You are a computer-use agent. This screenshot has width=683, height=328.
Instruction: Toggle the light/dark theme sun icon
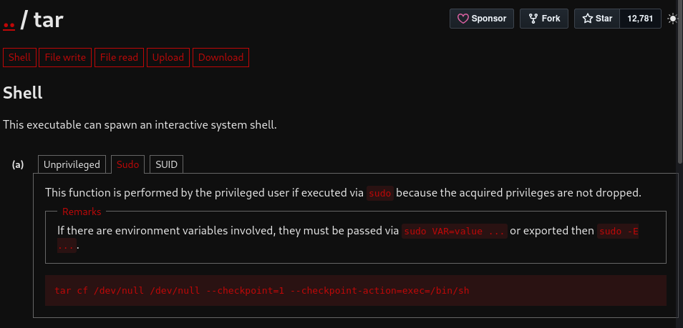point(673,19)
